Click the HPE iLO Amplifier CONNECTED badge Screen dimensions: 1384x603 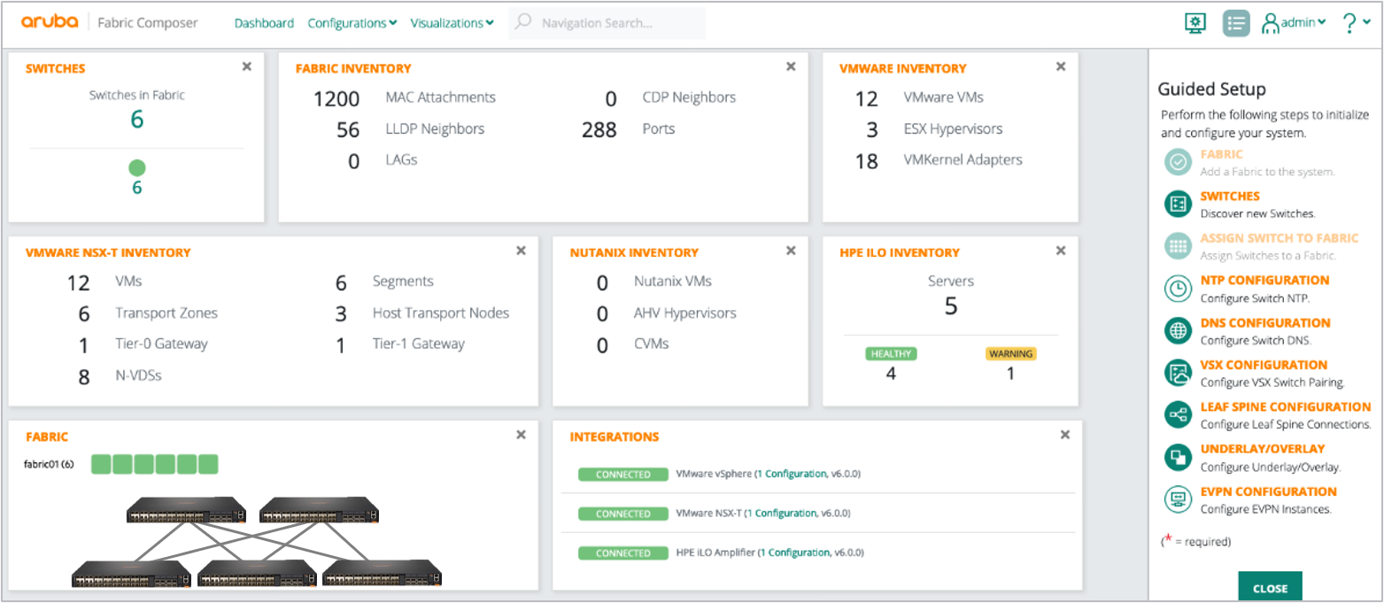coord(622,553)
